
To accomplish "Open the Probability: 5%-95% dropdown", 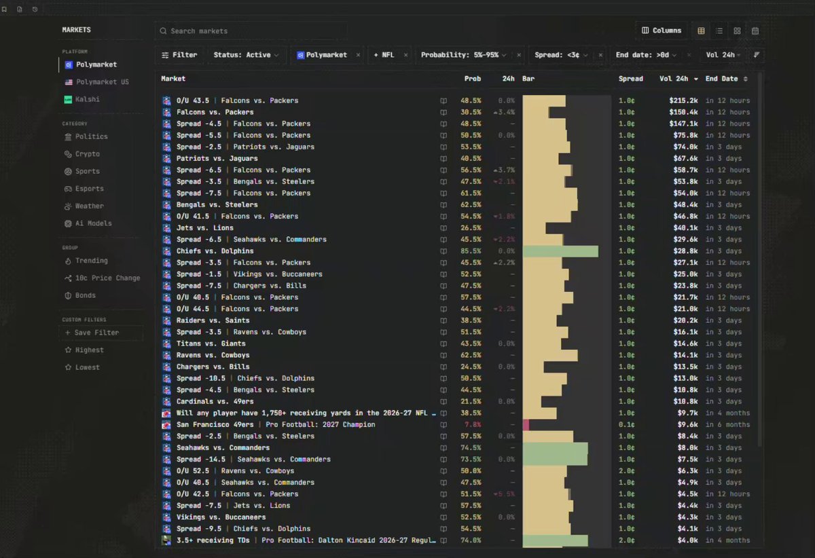I will tap(463, 55).
